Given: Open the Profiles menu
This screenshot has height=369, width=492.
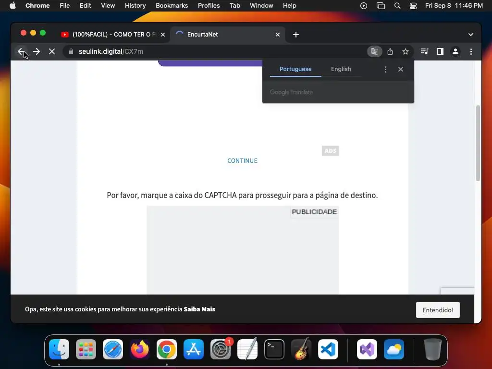Looking at the screenshot, I should [x=209, y=6].
